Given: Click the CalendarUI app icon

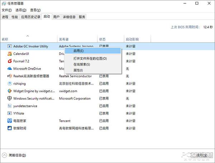Looking at the screenshot, I should tap(9, 54).
